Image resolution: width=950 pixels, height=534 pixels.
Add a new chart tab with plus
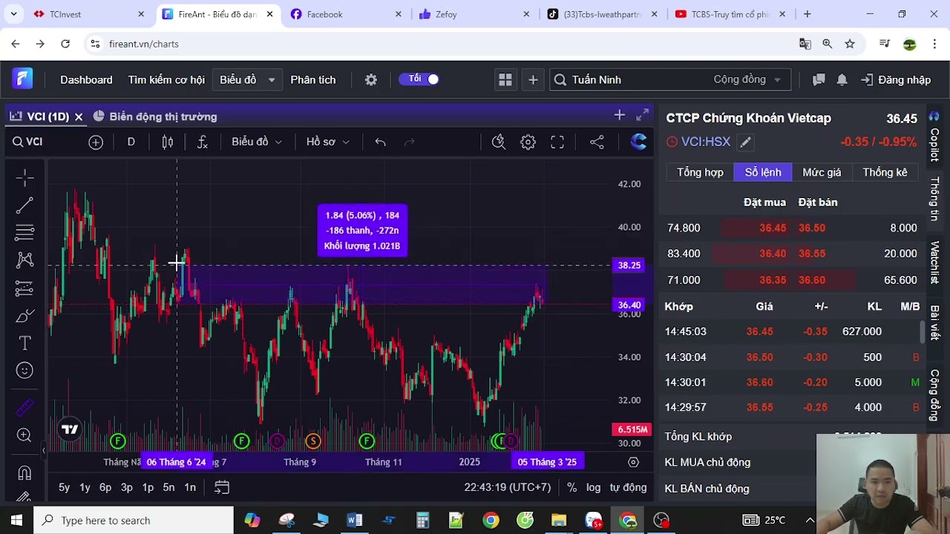click(619, 115)
